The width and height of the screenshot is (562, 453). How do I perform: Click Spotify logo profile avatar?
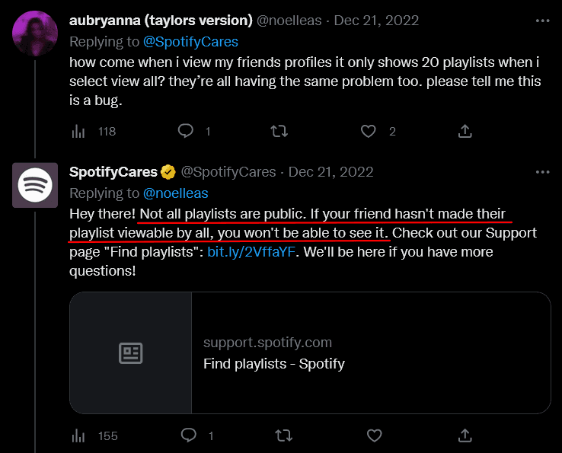click(x=34, y=185)
